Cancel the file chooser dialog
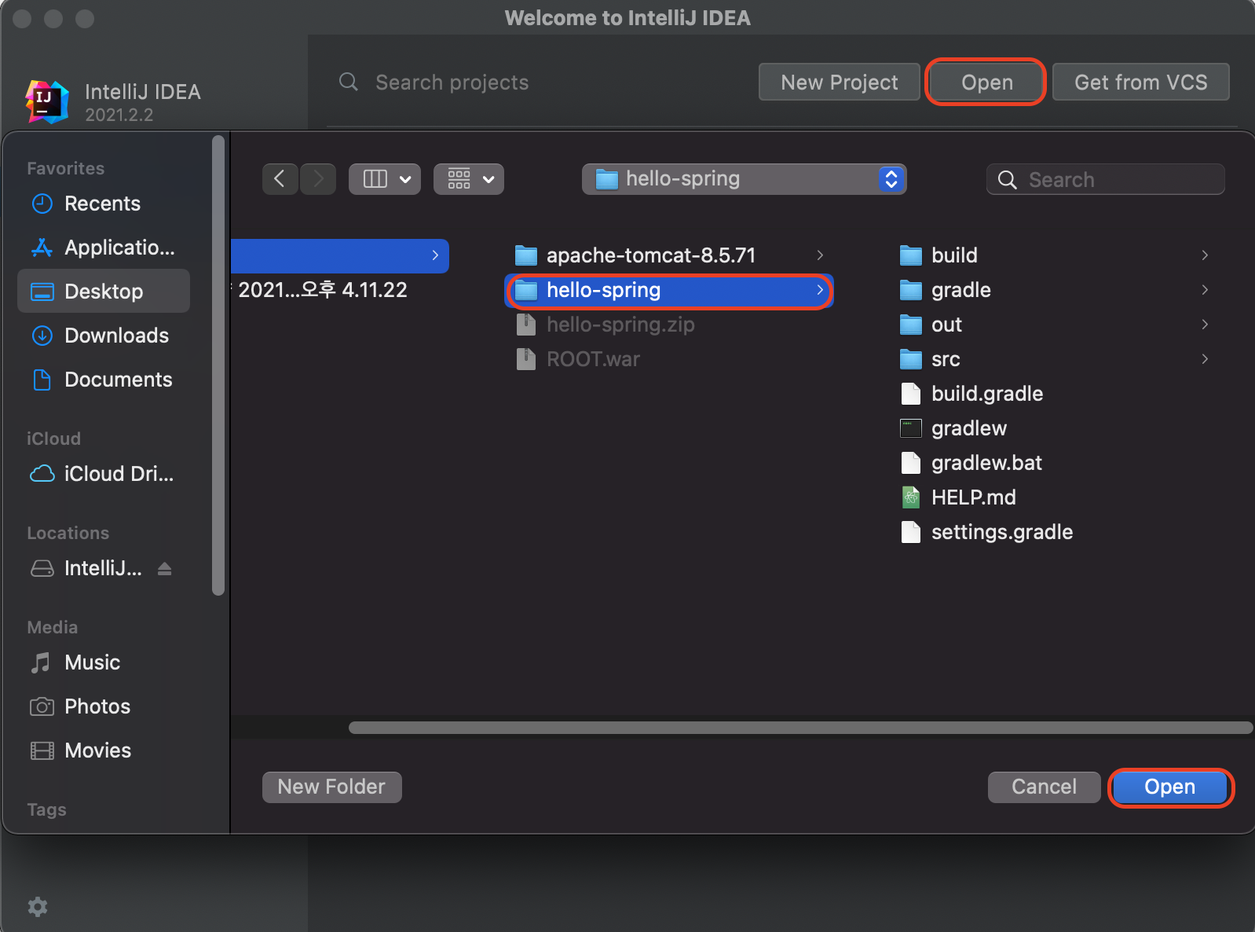 1044,787
